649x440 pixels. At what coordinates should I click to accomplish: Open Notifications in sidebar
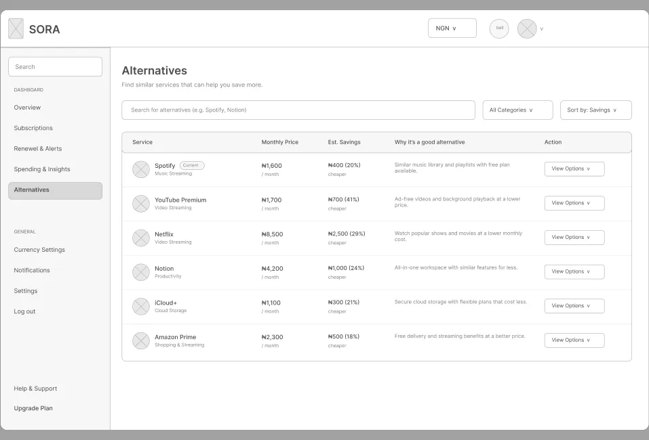click(32, 270)
